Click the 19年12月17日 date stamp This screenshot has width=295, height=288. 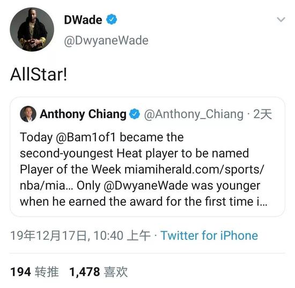coord(48,235)
